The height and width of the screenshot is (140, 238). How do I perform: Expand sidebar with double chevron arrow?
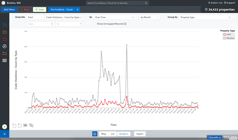(4, 135)
